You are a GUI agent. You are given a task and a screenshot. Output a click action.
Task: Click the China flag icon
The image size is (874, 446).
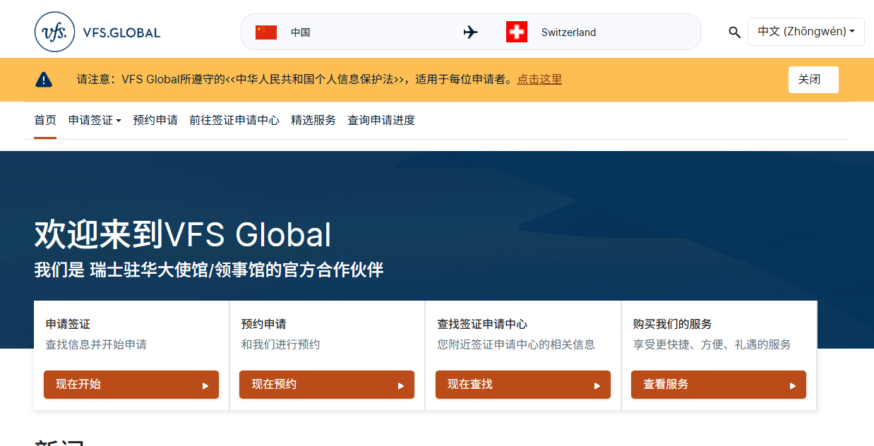pos(266,32)
